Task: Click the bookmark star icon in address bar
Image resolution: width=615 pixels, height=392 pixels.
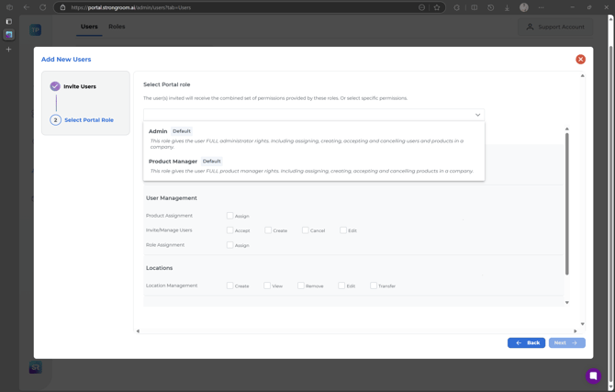Action: tap(437, 7)
